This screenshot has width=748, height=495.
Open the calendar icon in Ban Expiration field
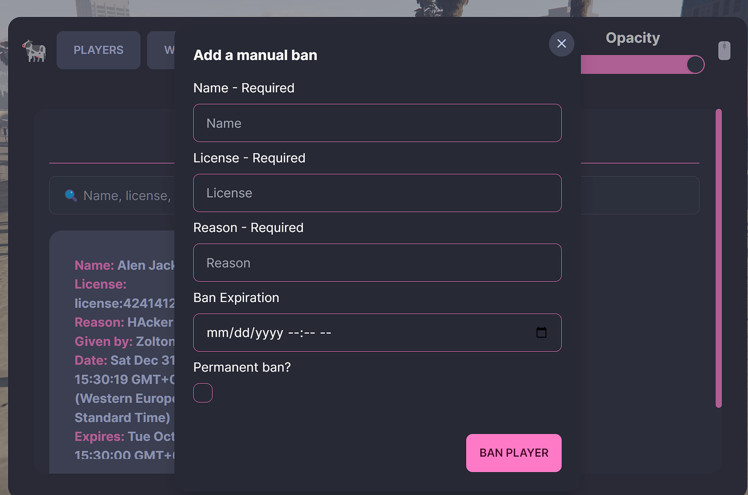541,333
